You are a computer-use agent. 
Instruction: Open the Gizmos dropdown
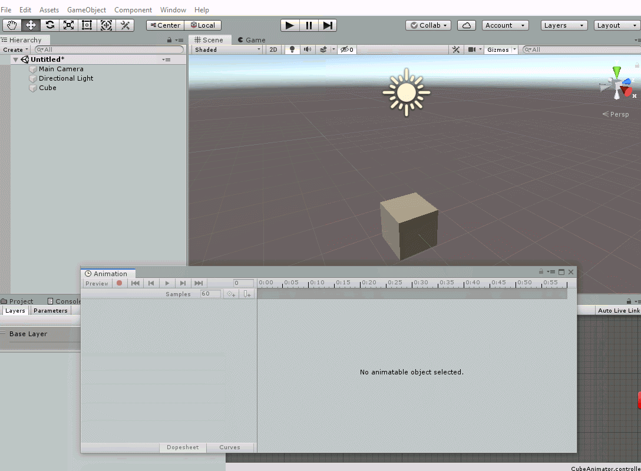(x=500, y=49)
